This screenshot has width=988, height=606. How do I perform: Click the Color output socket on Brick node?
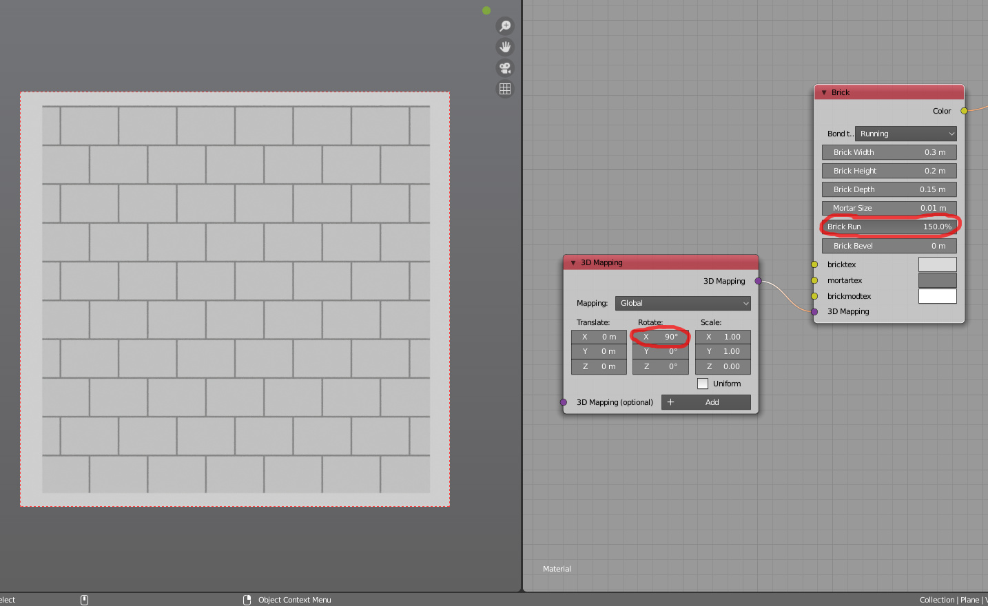click(964, 111)
